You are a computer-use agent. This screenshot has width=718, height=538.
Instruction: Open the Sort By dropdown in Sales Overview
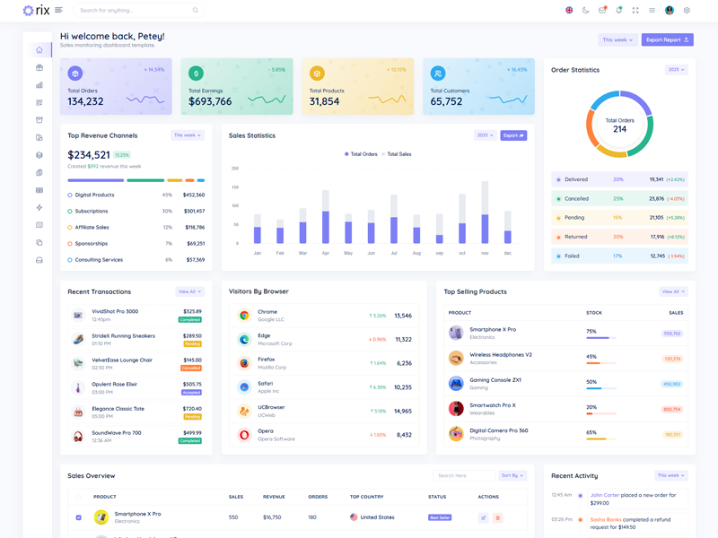pos(512,476)
